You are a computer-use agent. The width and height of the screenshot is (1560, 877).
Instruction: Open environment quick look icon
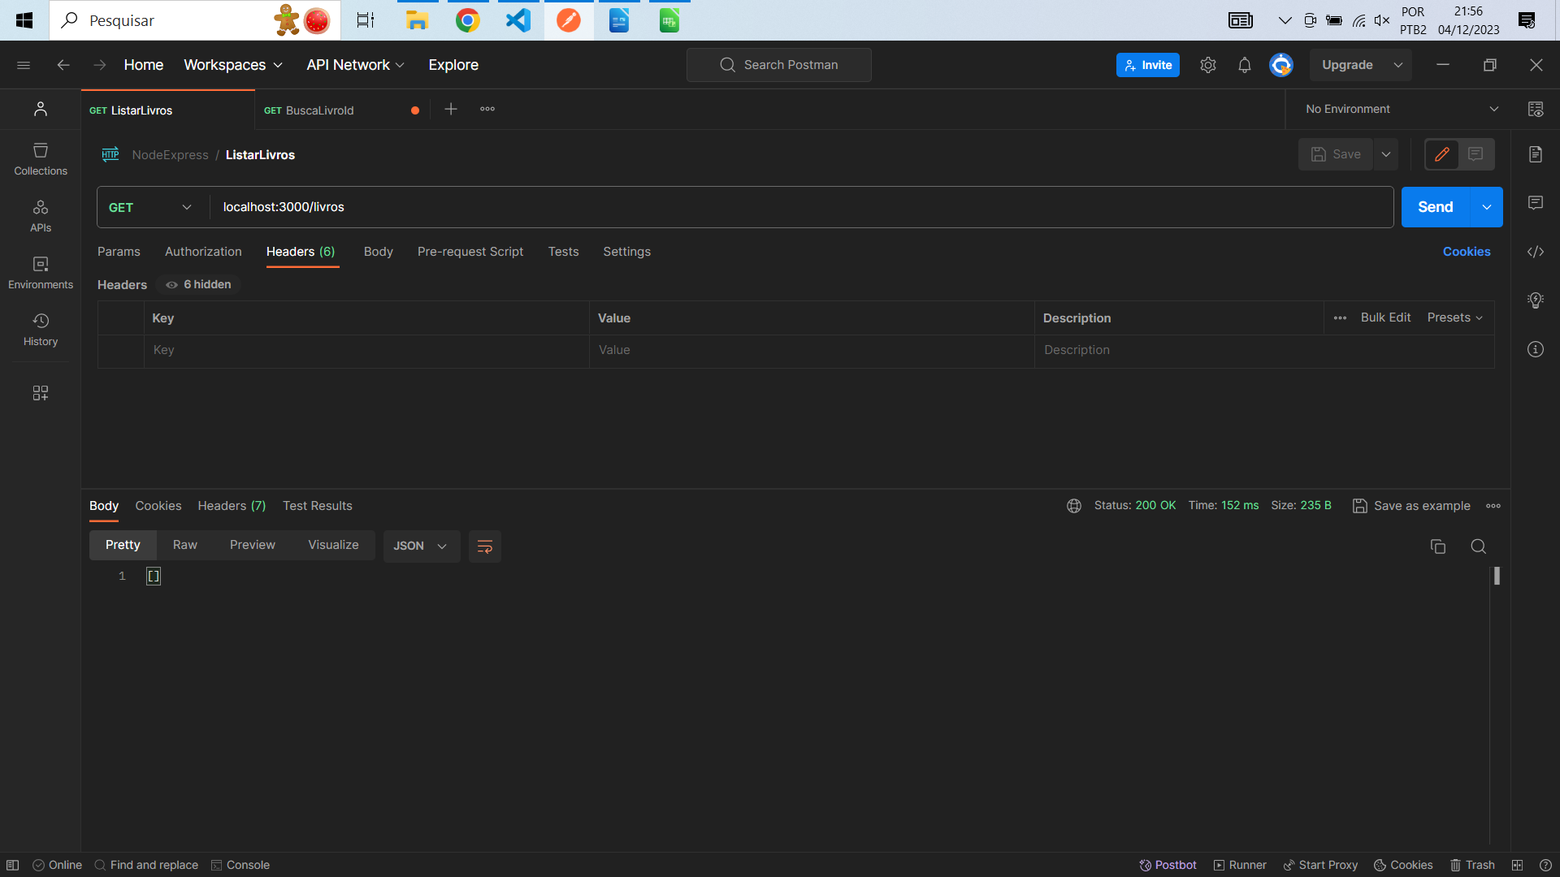[x=1536, y=109]
